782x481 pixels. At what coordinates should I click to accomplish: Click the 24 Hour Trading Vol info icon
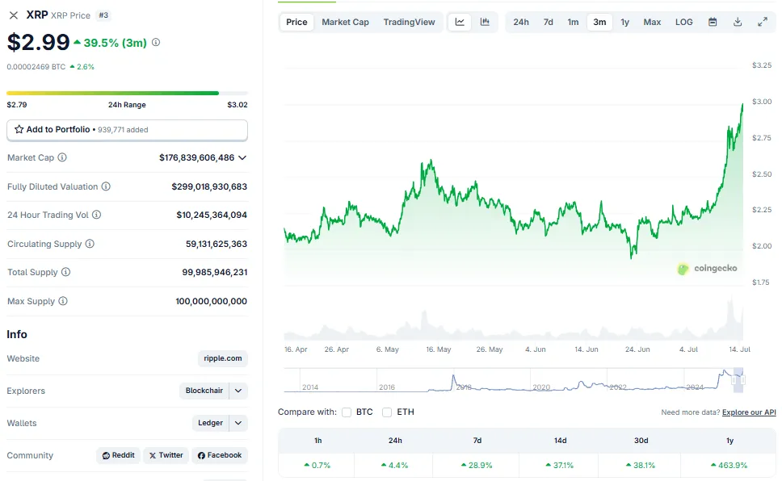point(97,215)
